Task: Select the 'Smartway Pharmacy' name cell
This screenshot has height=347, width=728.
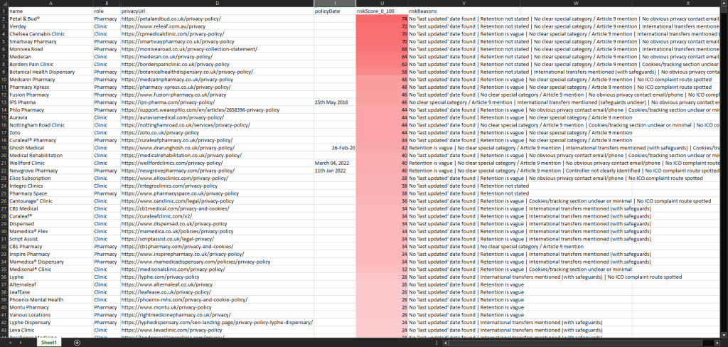Action: 50,41
